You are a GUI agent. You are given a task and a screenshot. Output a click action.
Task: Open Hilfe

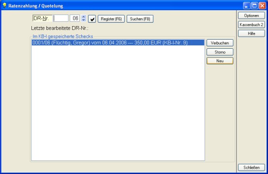pyautogui.click(x=252, y=33)
